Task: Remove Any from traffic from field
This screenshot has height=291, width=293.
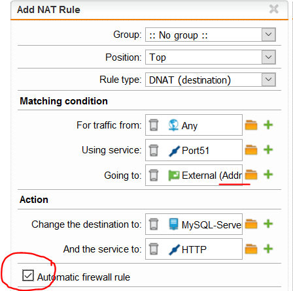Action: pos(154,125)
